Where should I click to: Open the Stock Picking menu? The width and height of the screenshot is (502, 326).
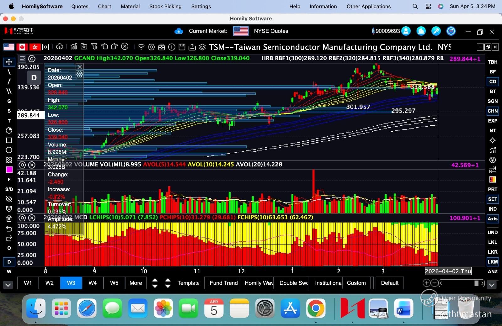pos(165,6)
